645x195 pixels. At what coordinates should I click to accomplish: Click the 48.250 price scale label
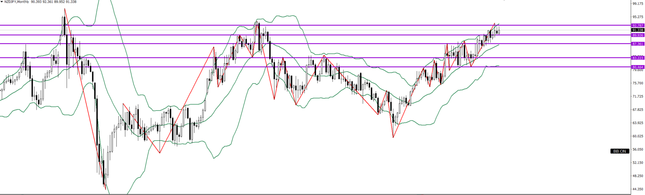(x=638, y=176)
